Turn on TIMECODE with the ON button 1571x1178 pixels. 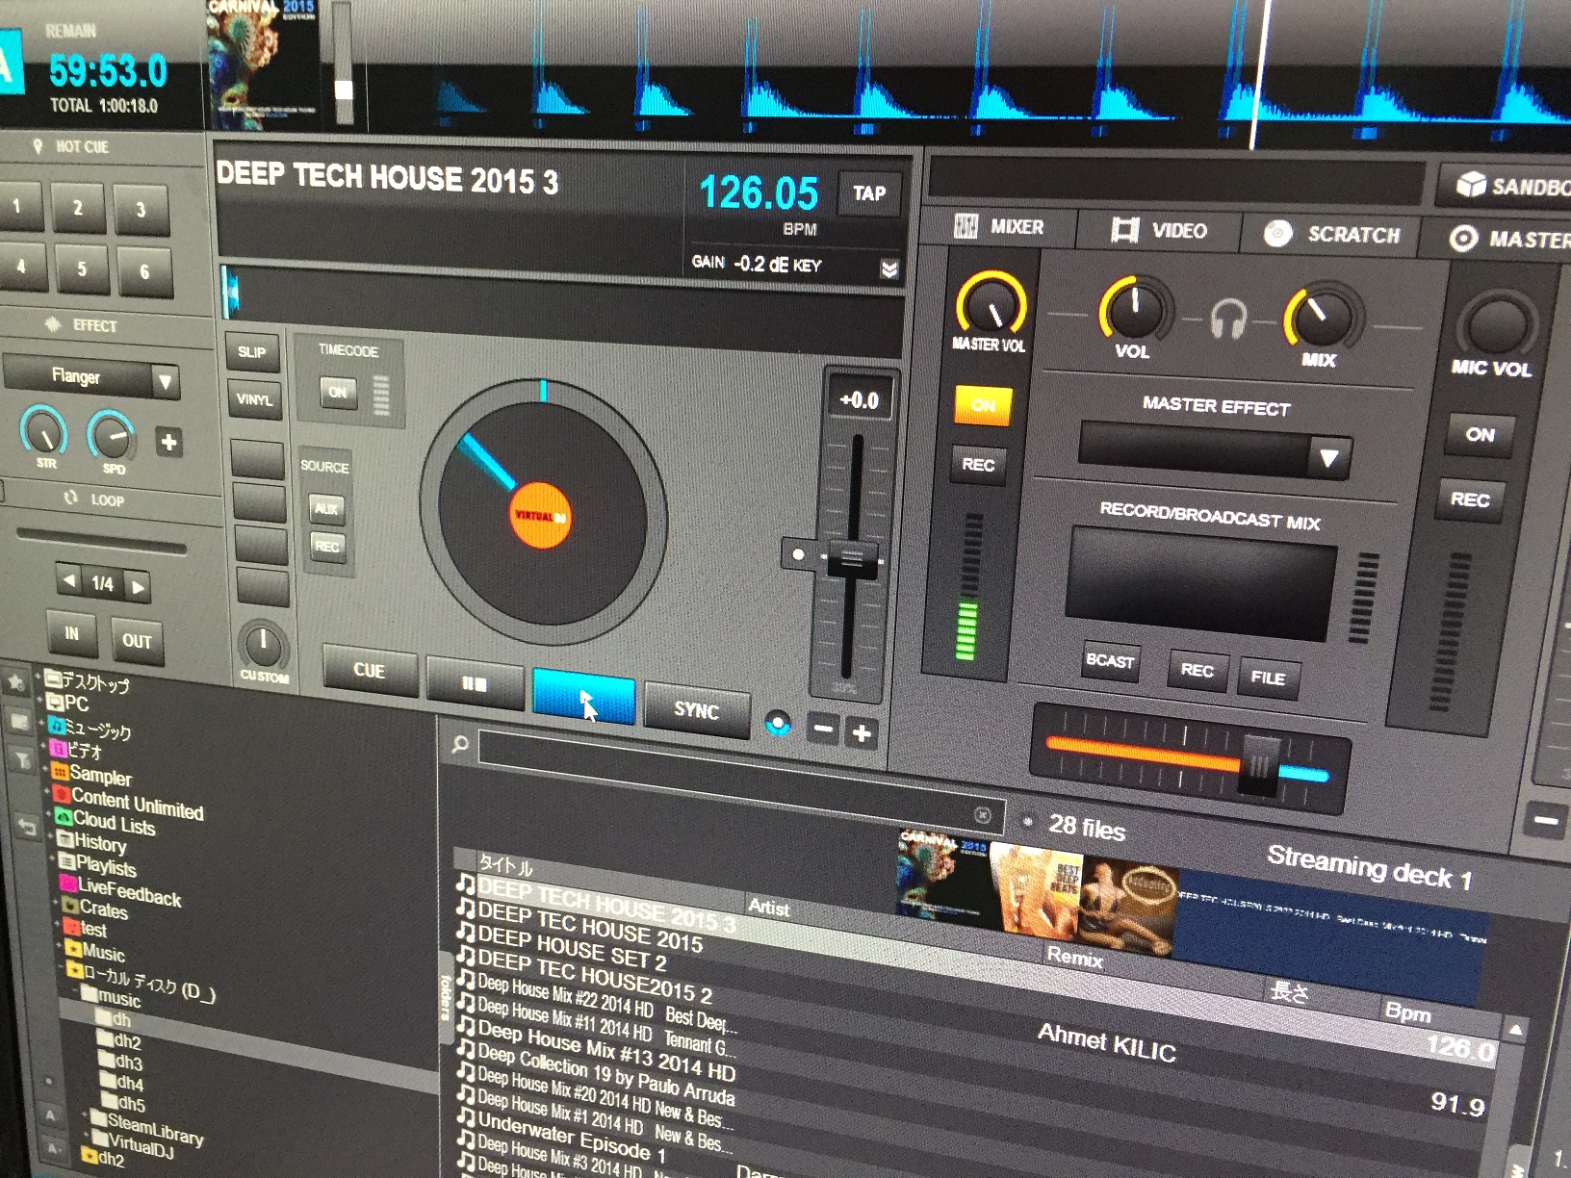pos(338,392)
